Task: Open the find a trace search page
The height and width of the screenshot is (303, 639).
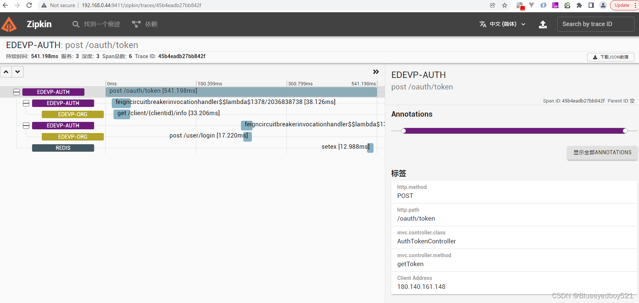Action: 96,24
